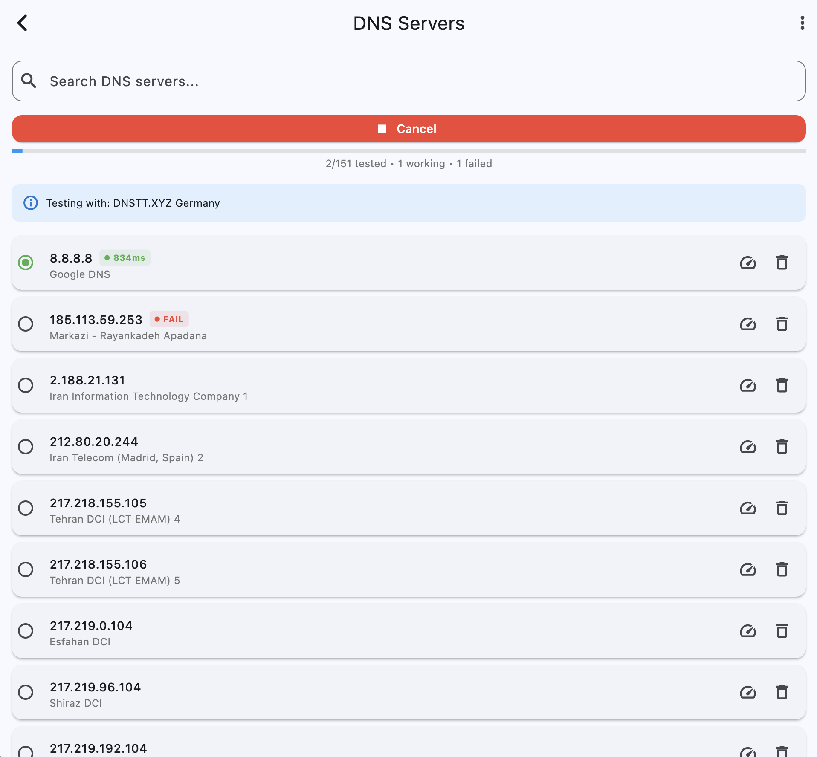Click the FAIL status badge
Screen dimensions: 817x757
point(169,319)
